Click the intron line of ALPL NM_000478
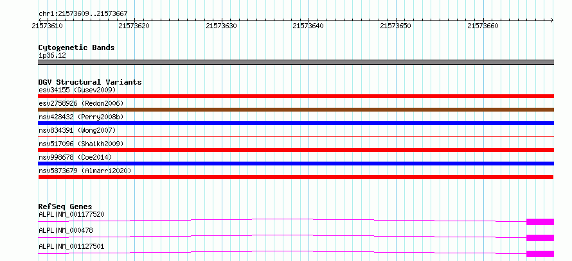This screenshot has height=261, width=572. 282,235
